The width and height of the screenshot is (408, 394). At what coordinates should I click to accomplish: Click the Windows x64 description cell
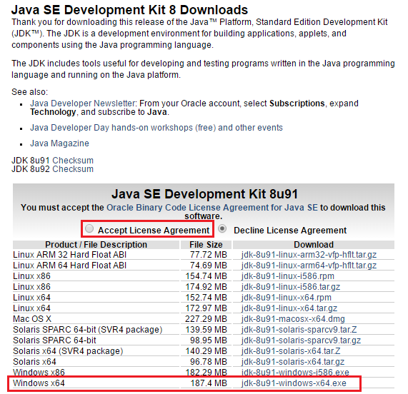pos(96,383)
